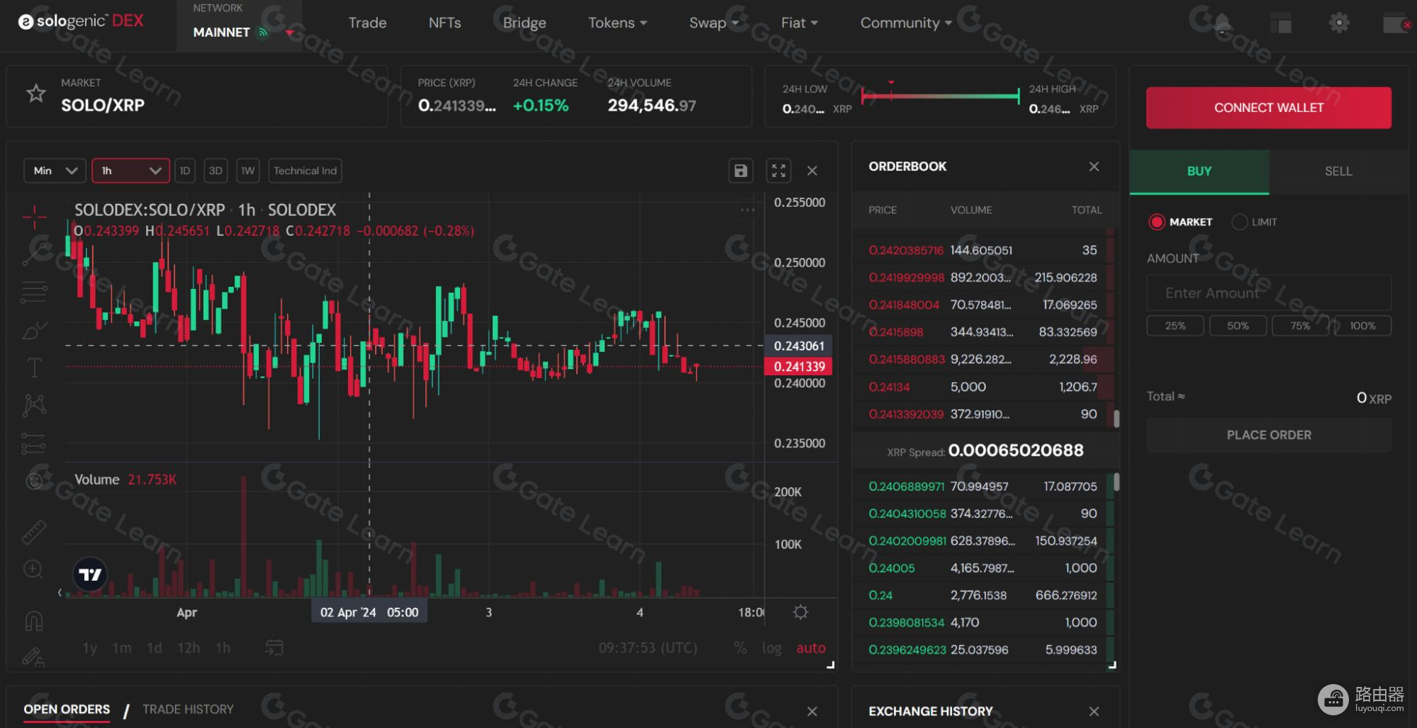
Task: Select the 1W chart interval
Action: 247,171
